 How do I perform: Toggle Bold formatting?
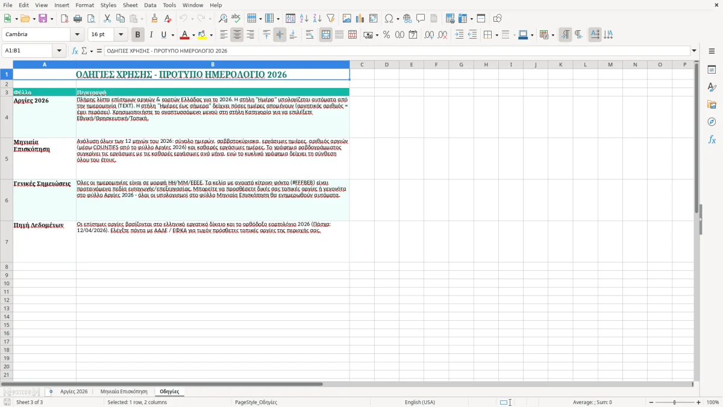pyautogui.click(x=138, y=35)
